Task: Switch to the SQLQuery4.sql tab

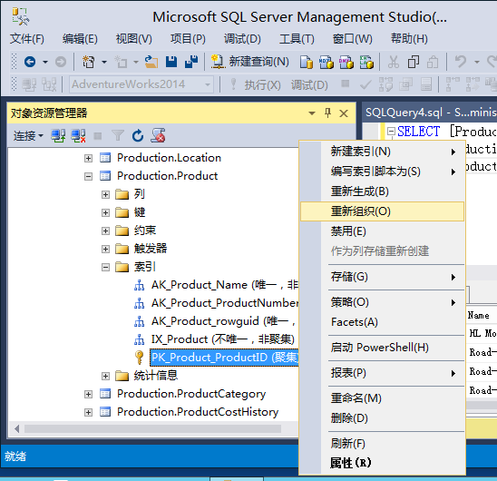Action: (430, 113)
